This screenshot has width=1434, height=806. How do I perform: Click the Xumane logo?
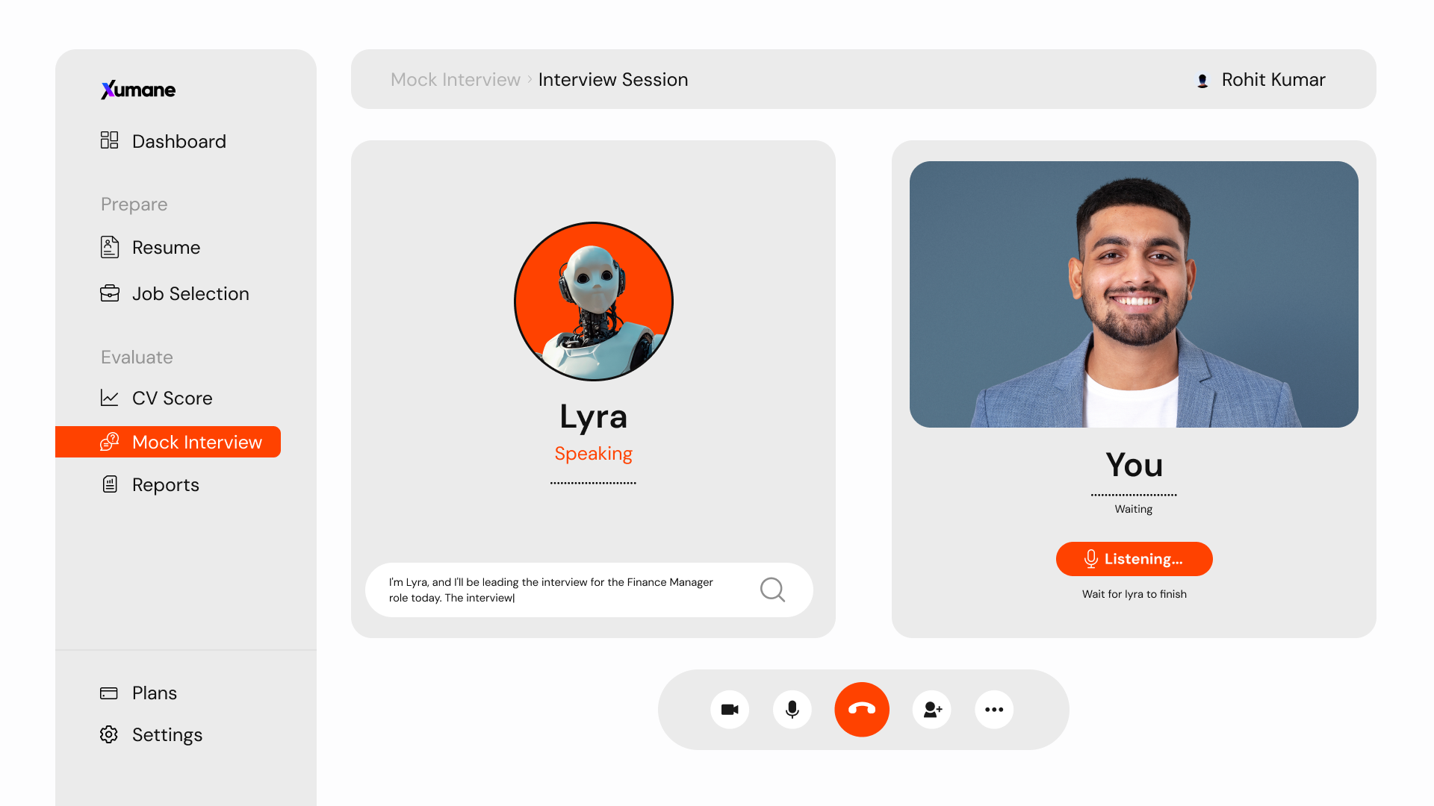tap(138, 90)
